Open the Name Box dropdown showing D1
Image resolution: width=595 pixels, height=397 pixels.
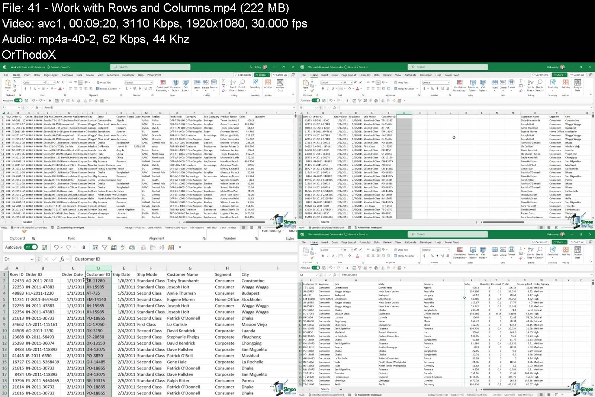[x=32, y=259]
